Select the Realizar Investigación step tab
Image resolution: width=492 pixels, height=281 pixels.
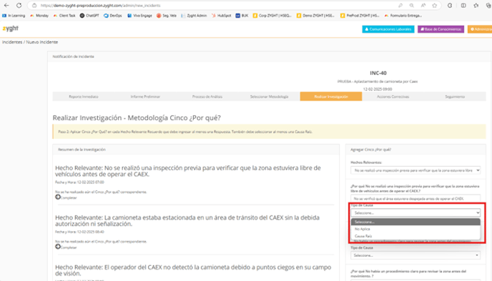[x=331, y=97]
